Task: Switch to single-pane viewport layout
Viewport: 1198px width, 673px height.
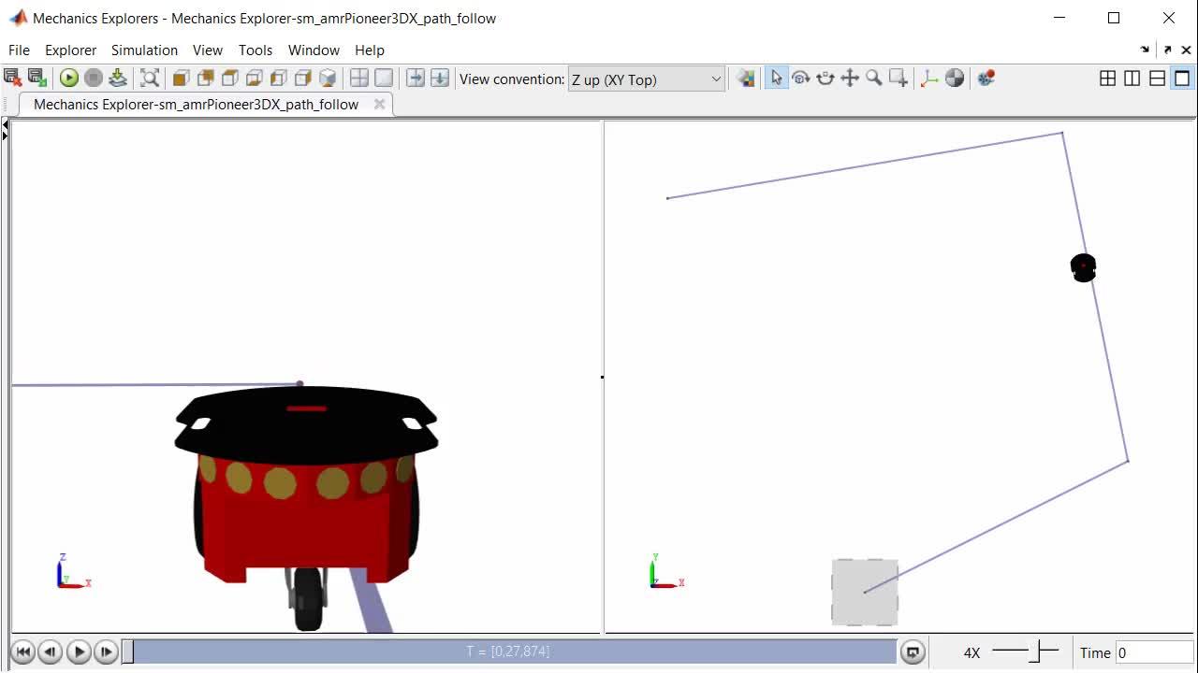Action: 1181,79
